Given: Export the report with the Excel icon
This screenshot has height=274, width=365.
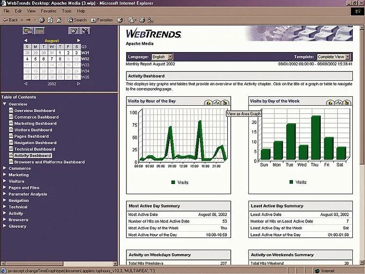Looking at the screenshot, I should [85, 31].
